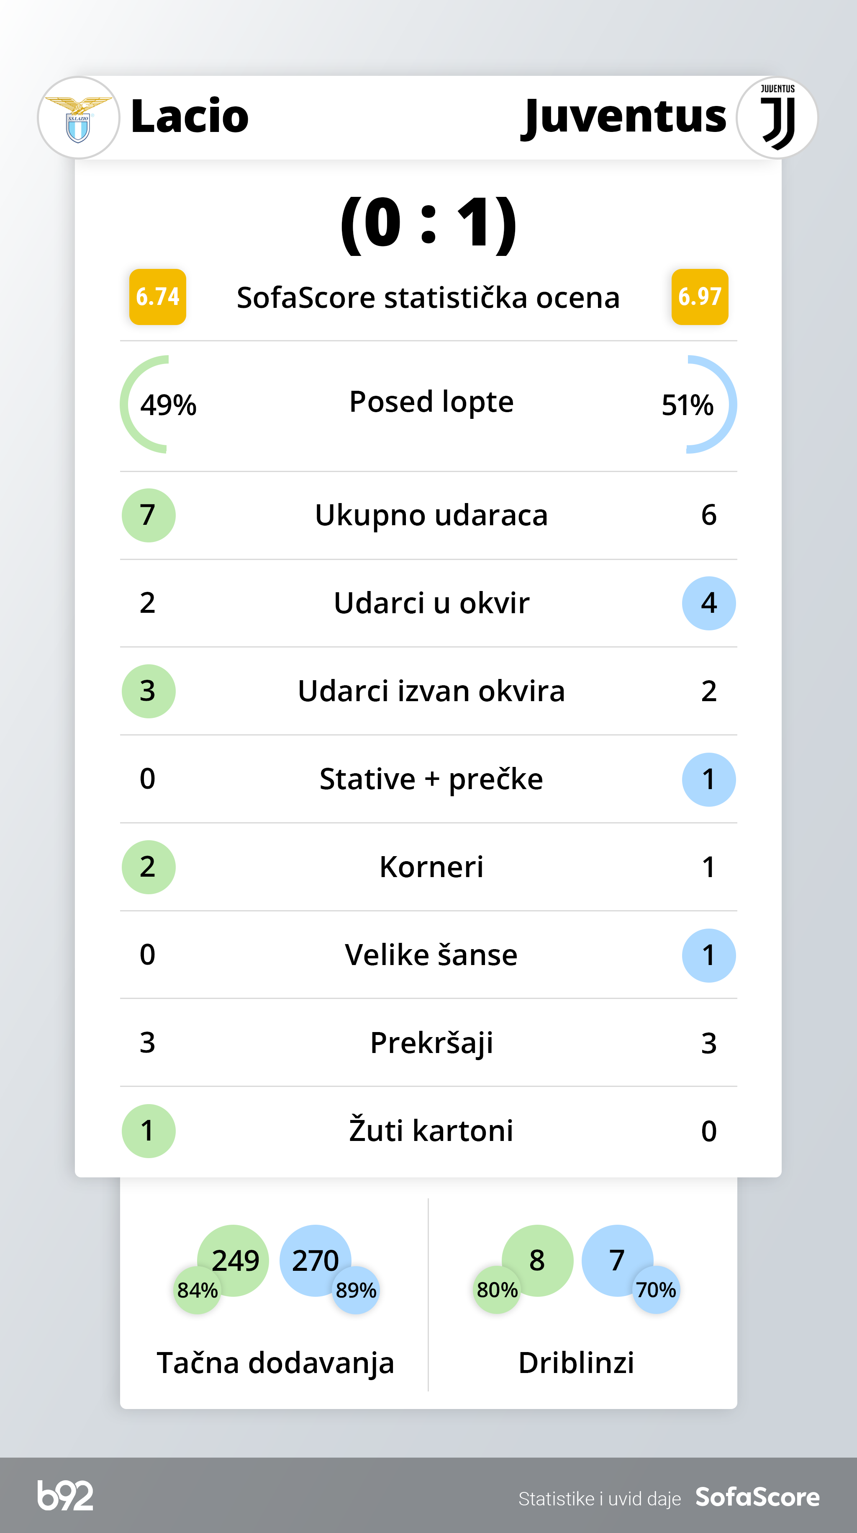Click the (0 : 1) score text
Image resolution: width=857 pixels, height=1533 pixels.
(x=428, y=223)
